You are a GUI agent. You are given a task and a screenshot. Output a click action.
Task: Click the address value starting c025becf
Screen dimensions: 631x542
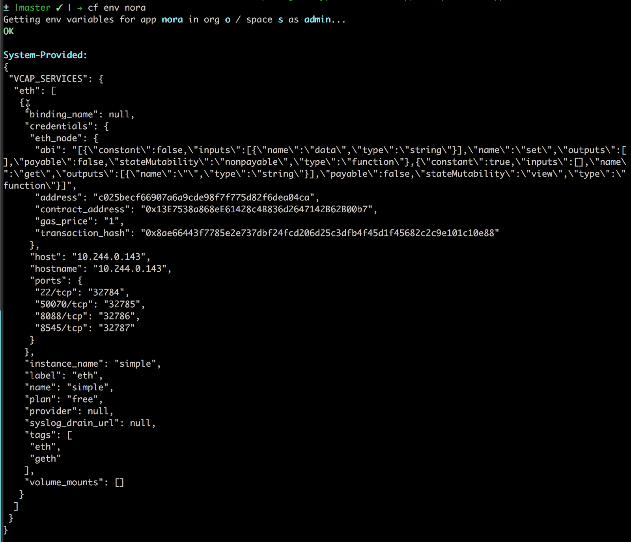click(x=203, y=197)
